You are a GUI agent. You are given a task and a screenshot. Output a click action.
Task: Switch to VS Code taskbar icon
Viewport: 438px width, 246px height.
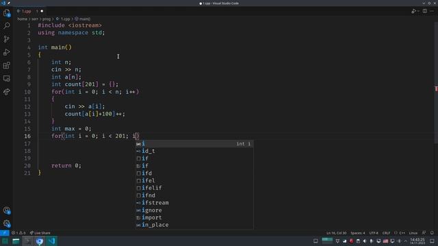click(52, 241)
